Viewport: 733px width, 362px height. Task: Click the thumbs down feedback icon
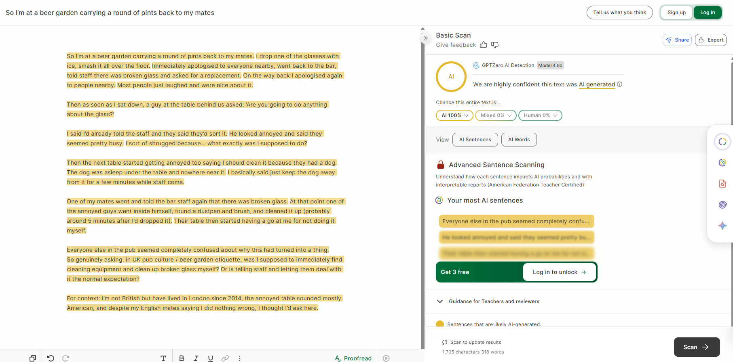[x=495, y=45]
